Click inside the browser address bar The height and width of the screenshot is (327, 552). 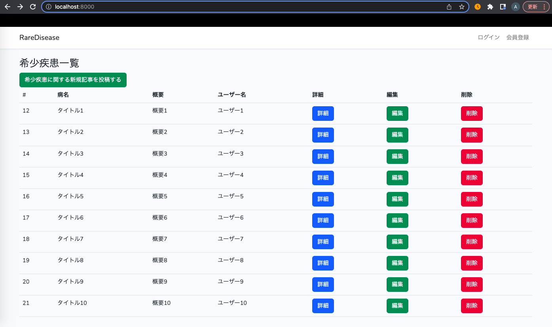(237, 6)
